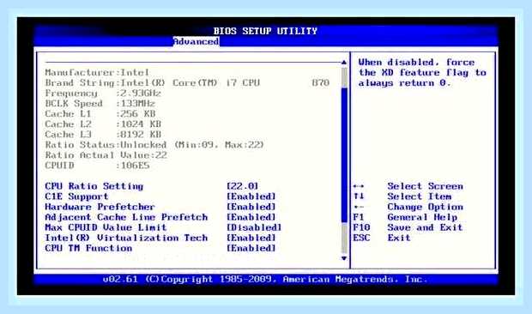Click Ratio Actual Value:22 line
The height and width of the screenshot is (314, 532).
tap(106, 155)
